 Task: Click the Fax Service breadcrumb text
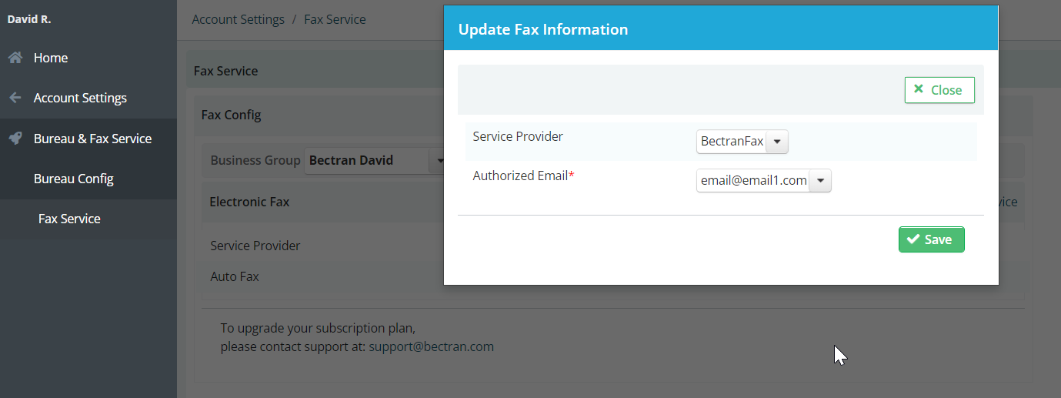click(335, 19)
